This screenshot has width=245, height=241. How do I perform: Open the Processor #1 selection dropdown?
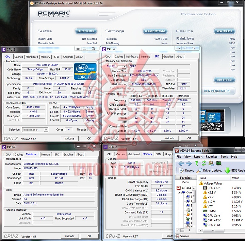coord(46,130)
